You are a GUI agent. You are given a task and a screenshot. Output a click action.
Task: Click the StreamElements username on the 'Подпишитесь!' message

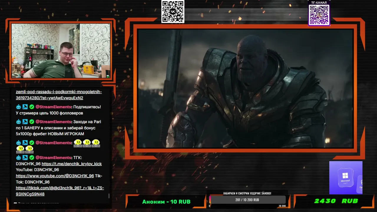(54, 107)
